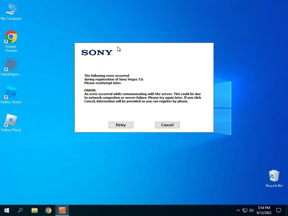This screenshot has height=216, width=288.
Task: Open the Windows Start menu
Action: [7, 210]
